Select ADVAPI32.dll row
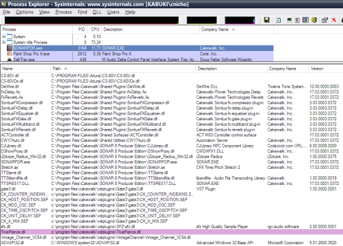The image size is (343, 246). pyautogui.click(x=171, y=243)
